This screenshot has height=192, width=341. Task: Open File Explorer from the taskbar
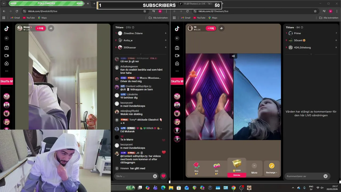(x=171, y=188)
